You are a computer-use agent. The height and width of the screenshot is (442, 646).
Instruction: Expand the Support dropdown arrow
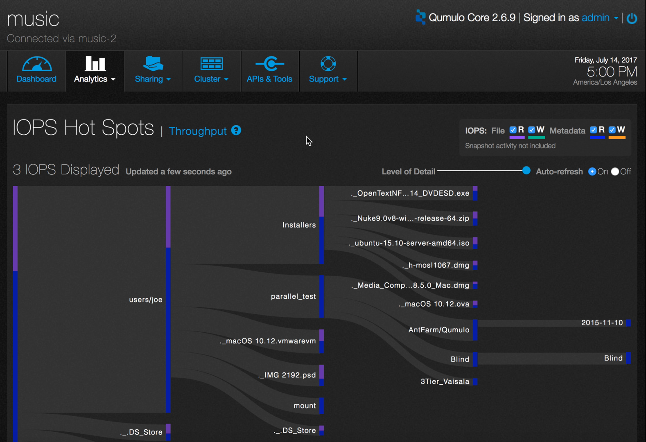[345, 79]
